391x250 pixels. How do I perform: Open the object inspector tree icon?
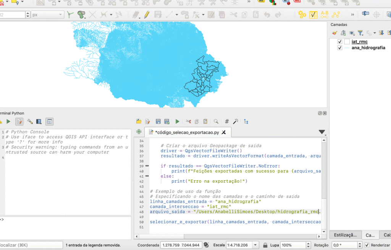pyautogui.click(x=246, y=122)
